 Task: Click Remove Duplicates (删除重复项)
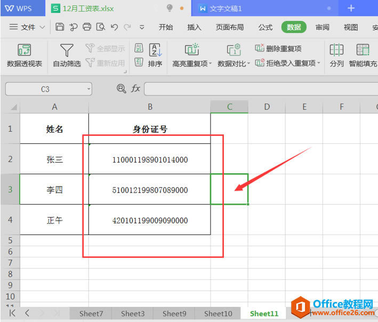[x=278, y=49]
